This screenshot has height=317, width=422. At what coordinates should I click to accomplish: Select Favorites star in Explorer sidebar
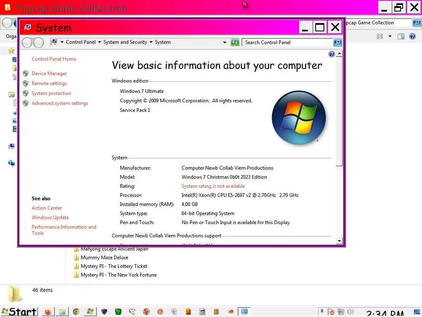(x=11, y=50)
